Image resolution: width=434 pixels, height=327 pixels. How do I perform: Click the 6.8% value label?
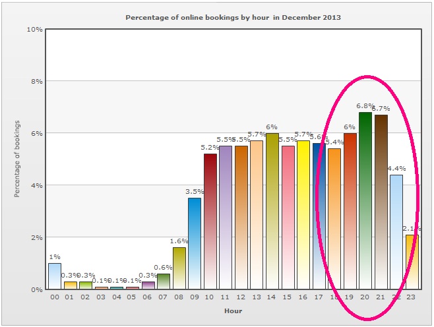365,105
